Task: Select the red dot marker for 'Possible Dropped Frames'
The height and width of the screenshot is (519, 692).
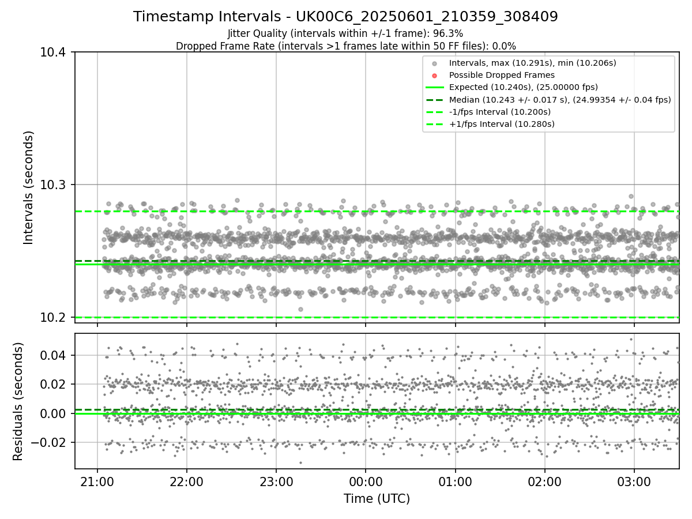Action: 435,76
